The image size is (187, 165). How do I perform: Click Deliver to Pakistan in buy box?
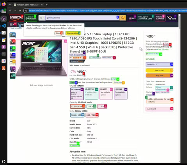tap(154, 54)
